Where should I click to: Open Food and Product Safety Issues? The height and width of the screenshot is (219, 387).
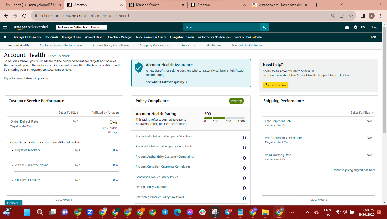pyautogui.click(x=157, y=177)
